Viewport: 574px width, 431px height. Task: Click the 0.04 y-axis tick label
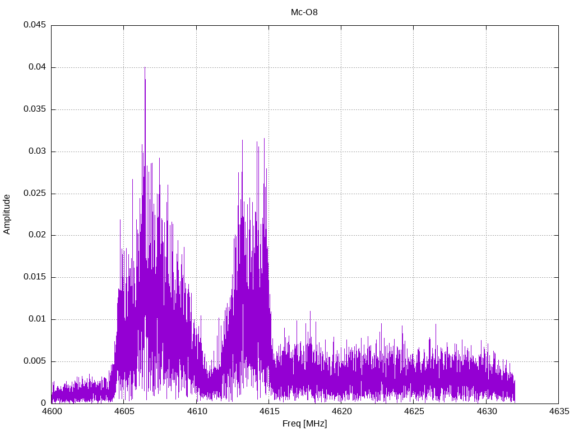(36, 67)
